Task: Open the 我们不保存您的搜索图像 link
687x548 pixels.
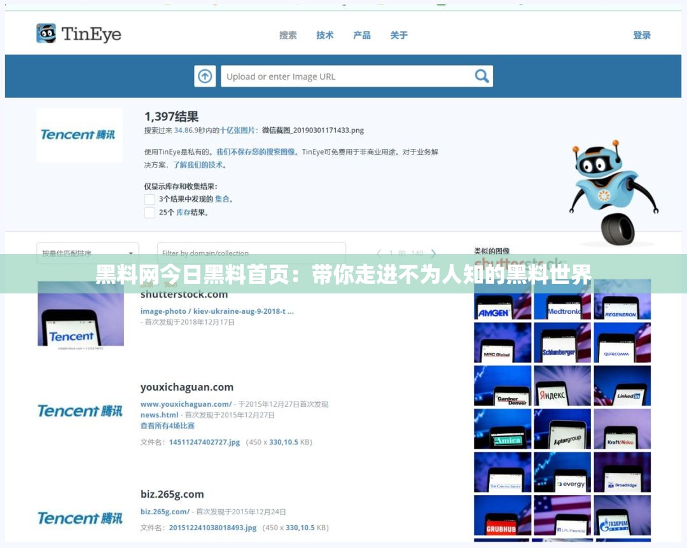Action: pyautogui.click(x=256, y=151)
